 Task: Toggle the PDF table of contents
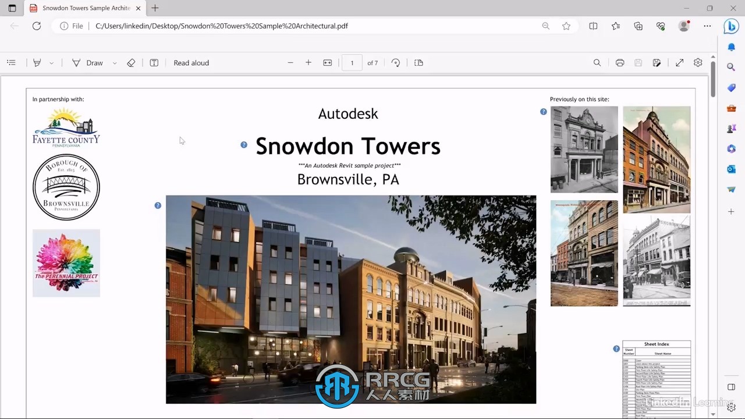[x=11, y=63]
